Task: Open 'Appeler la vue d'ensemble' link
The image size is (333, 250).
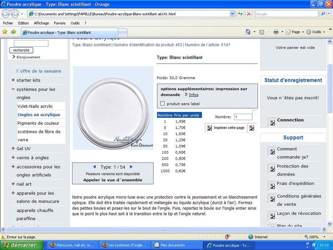Action: click(113, 180)
